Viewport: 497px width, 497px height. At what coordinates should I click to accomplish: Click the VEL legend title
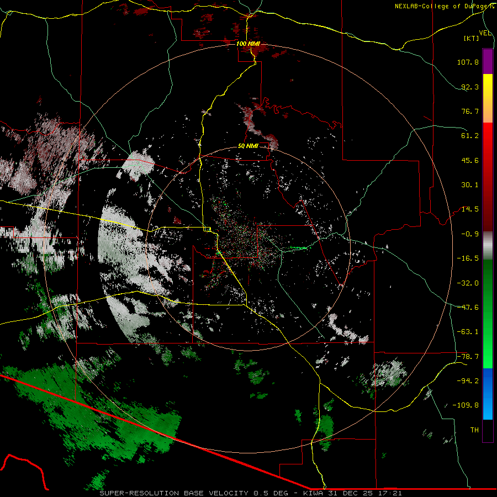coord(485,33)
